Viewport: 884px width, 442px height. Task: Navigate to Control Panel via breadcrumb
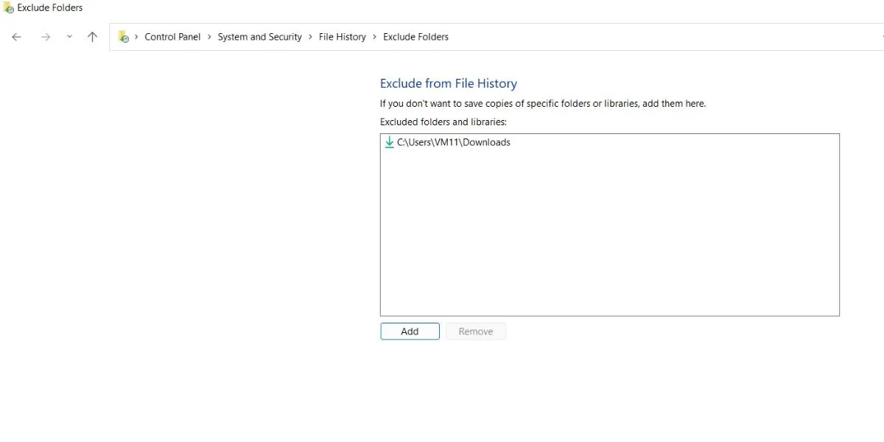pyautogui.click(x=173, y=36)
